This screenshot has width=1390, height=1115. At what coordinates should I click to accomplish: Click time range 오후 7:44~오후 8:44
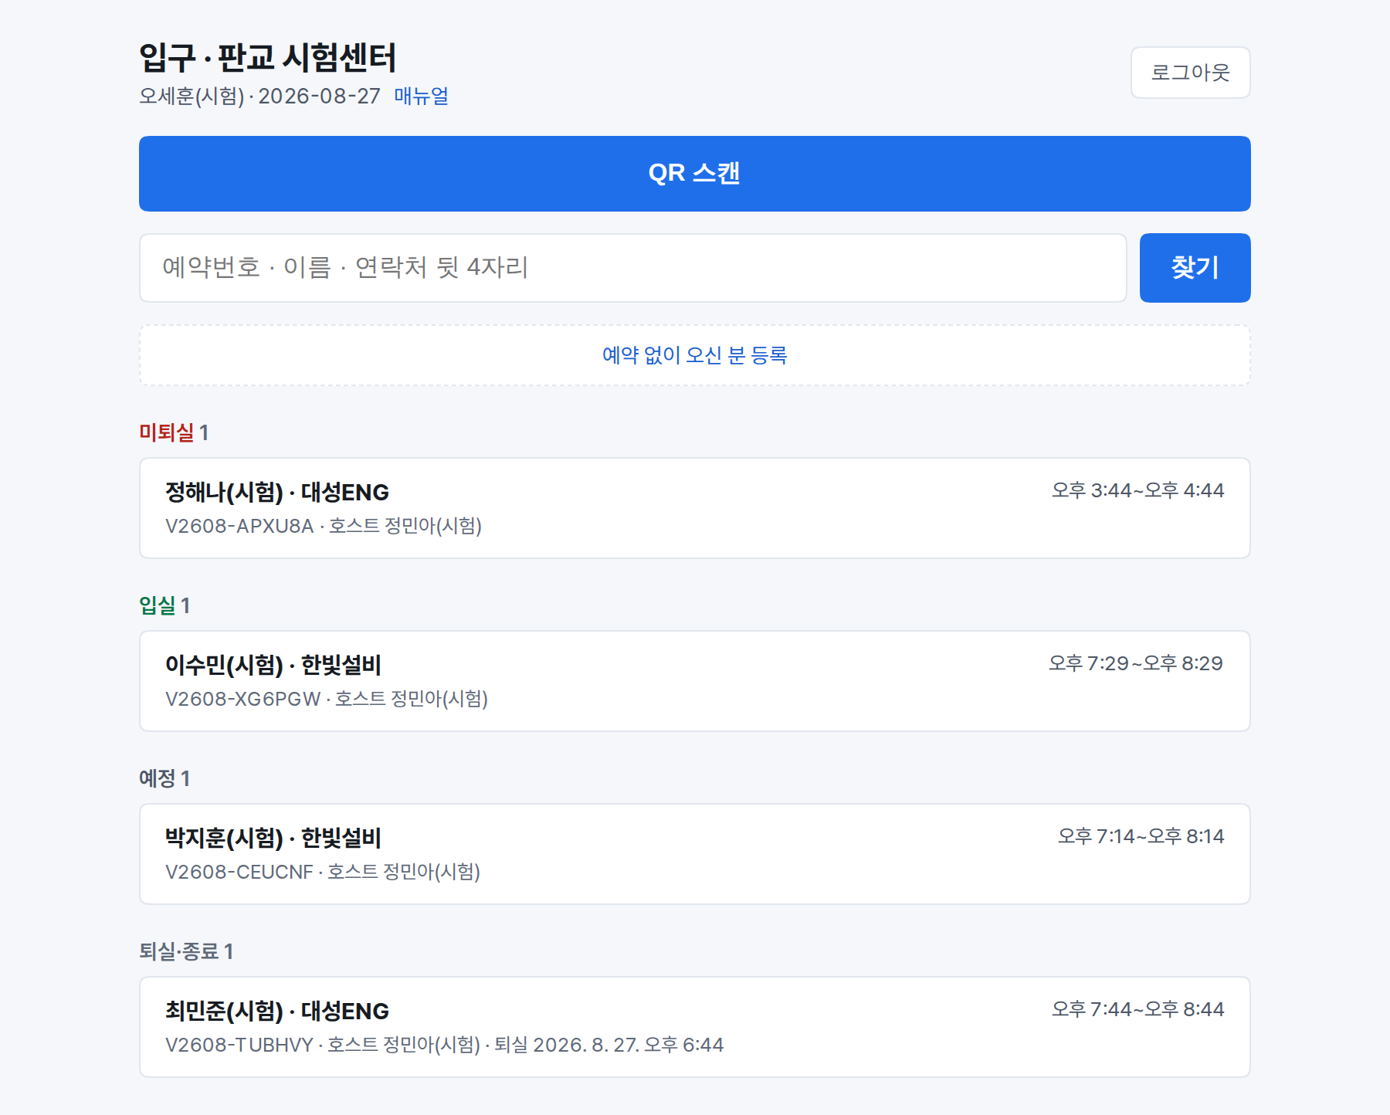[1137, 1009]
